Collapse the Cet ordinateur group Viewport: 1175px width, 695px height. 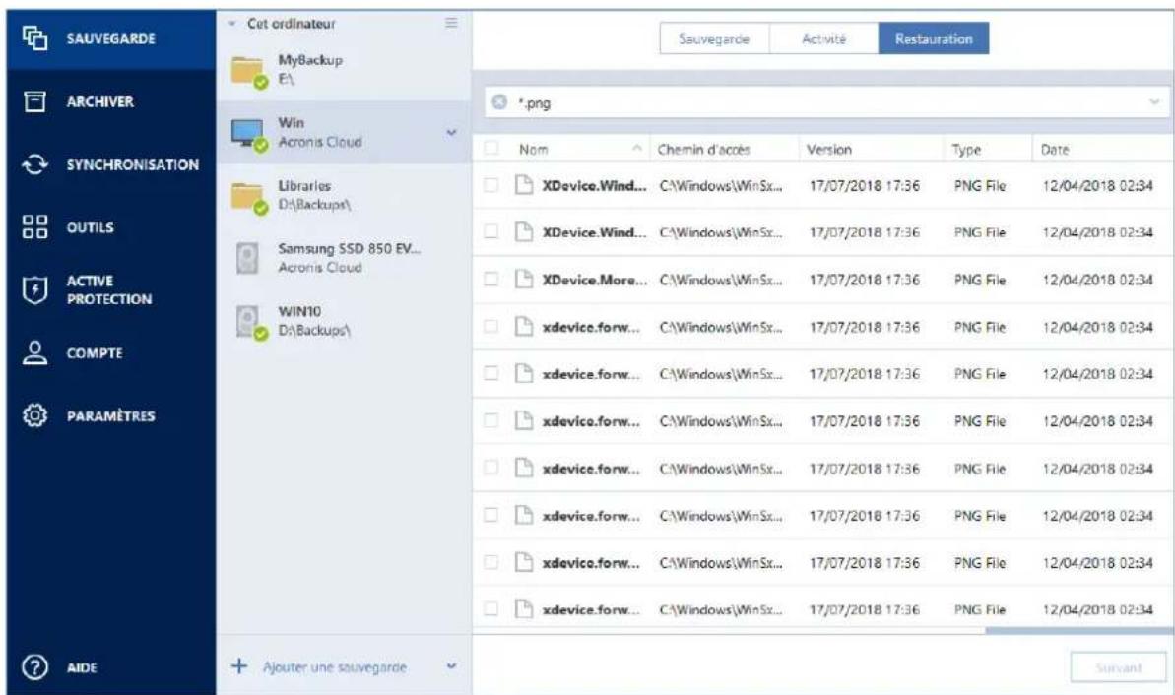[232, 24]
